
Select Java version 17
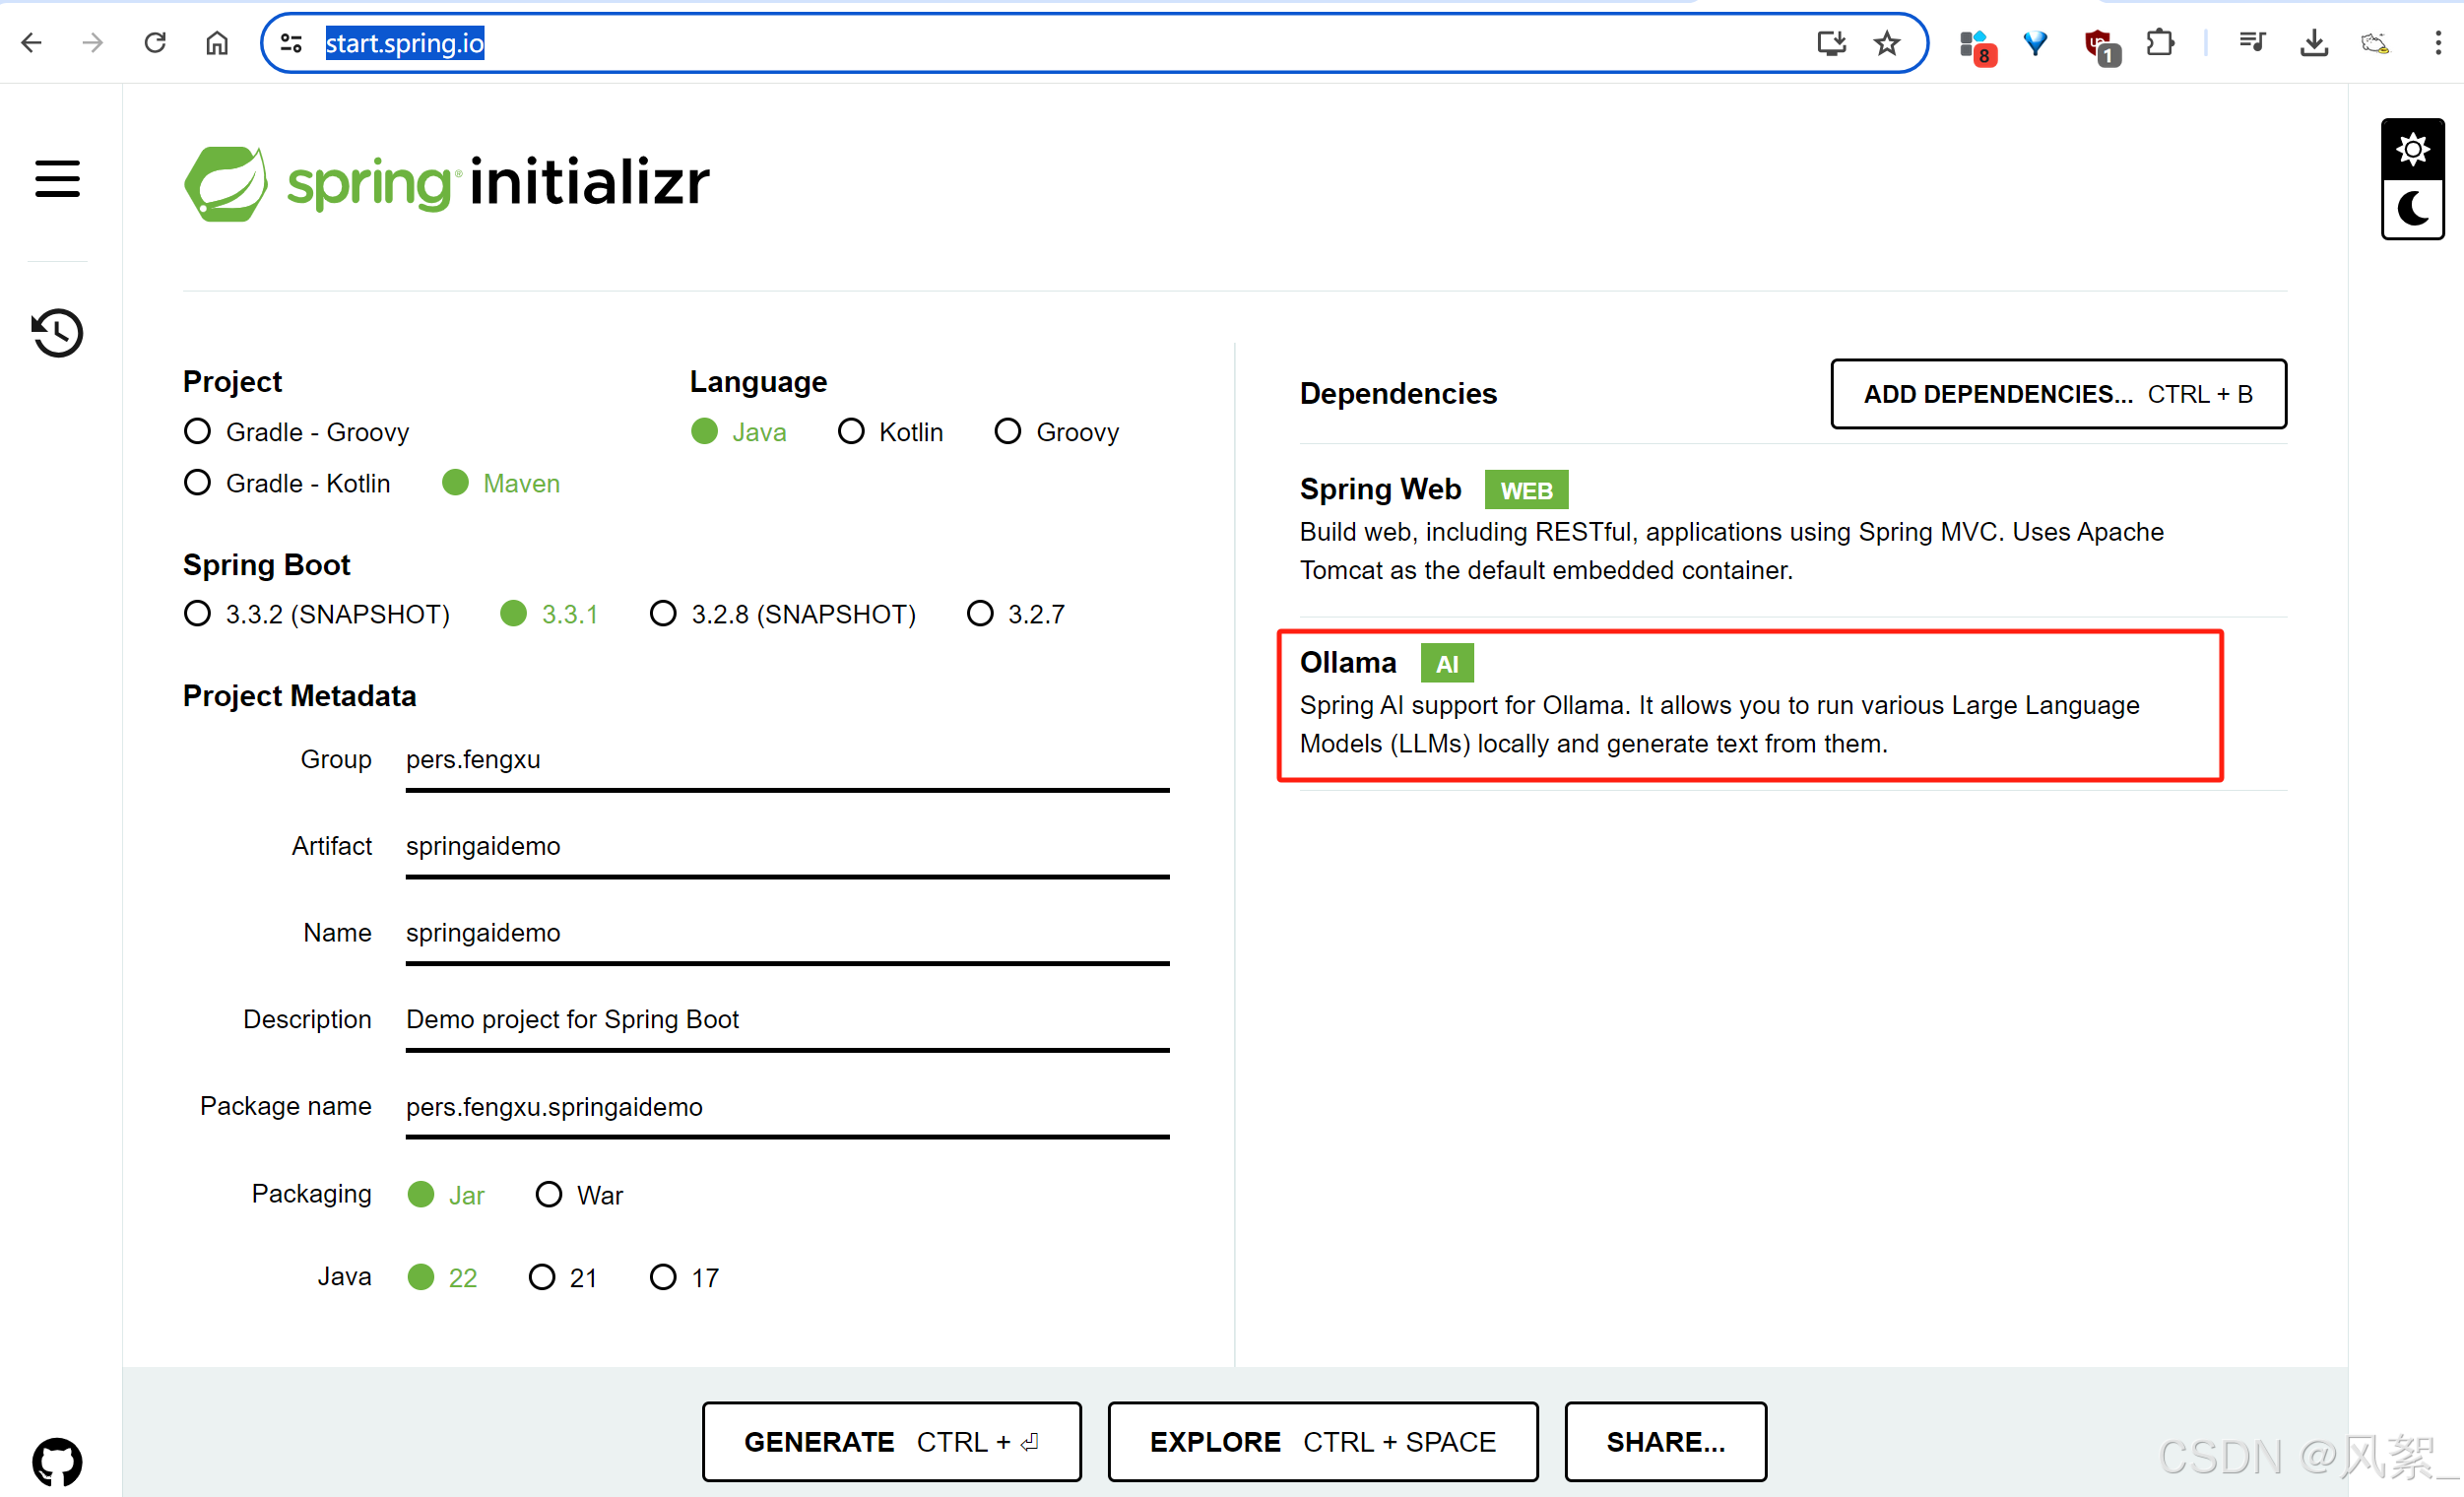(x=685, y=1278)
